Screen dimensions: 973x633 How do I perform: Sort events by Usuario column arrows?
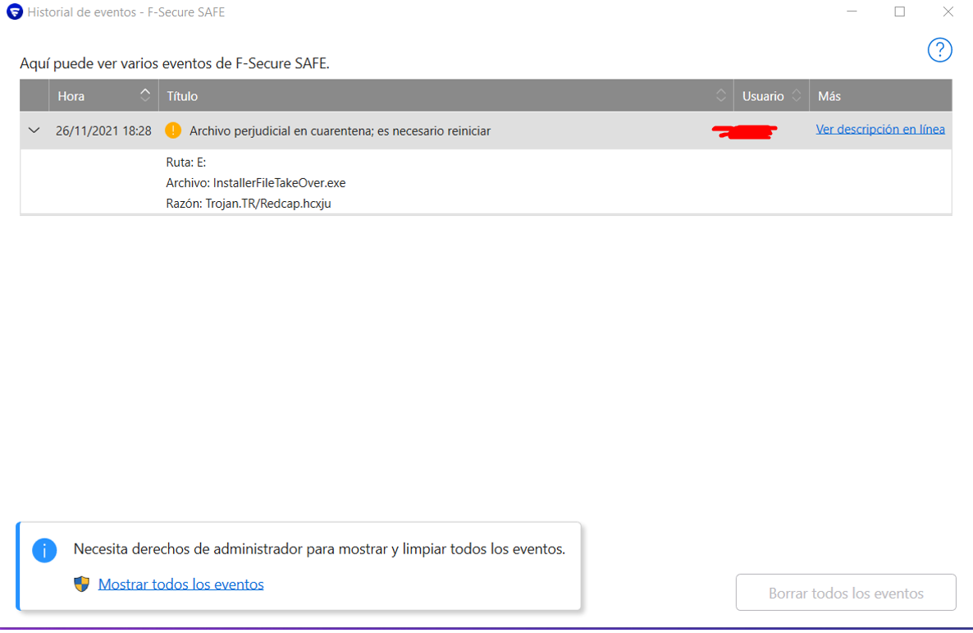pos(797,95)
